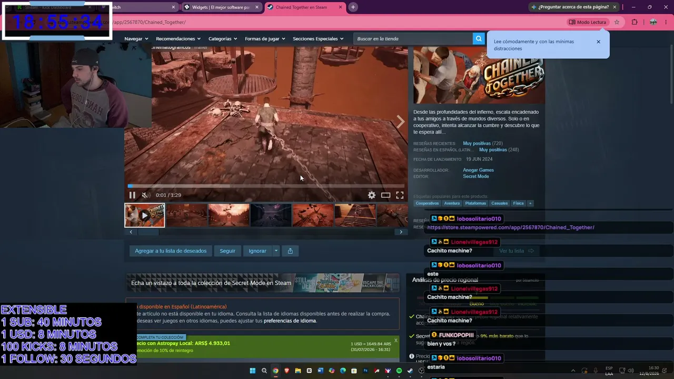Open the Casuales tag

pos(500,203)
